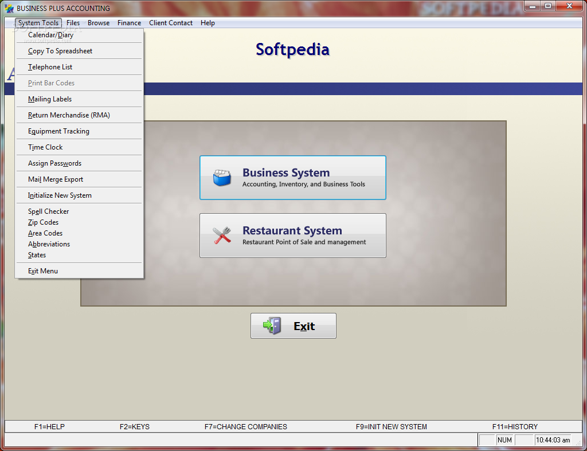The image size is (587, 451).
Task: Click the 10:44:03 am clock in status bar
Action: coord(553,440)
